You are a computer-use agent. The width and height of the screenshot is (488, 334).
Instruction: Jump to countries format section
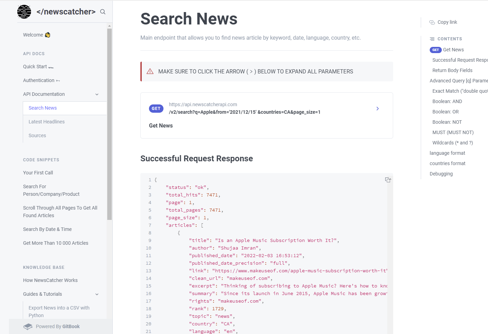click(447, 163)
